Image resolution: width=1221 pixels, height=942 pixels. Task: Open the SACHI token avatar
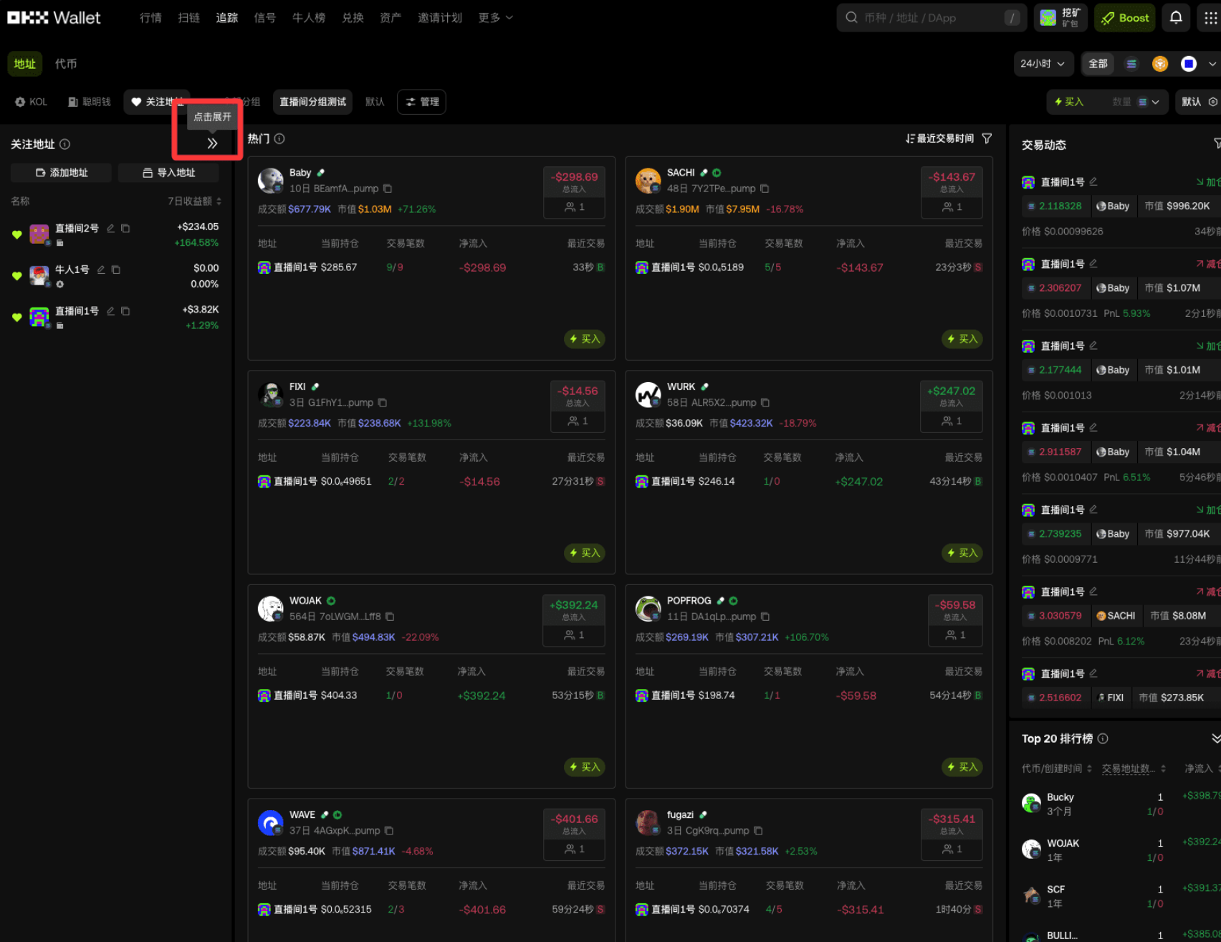tap(648, 181)
